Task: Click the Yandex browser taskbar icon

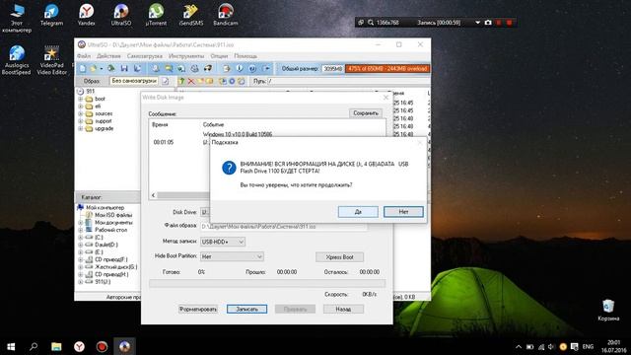Action: click(x=79, y=346)
